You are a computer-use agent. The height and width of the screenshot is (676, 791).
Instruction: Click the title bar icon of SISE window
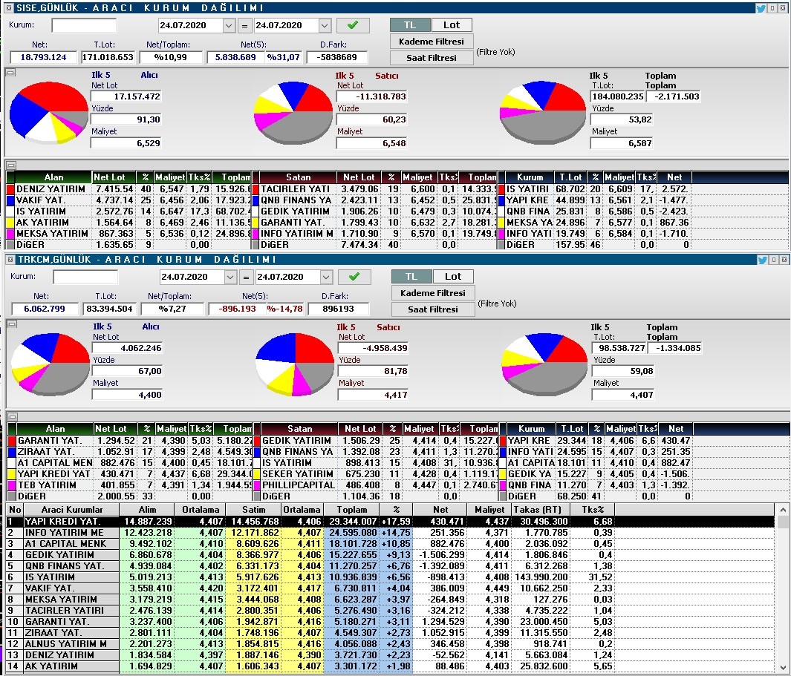[x=9, y=8]
